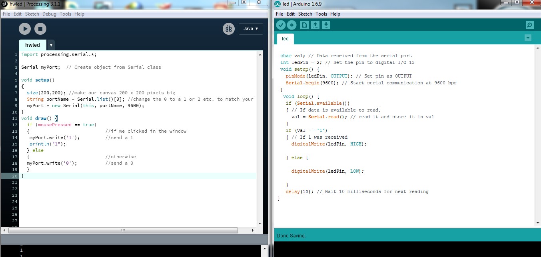Open Processing Sketch menu
541x257 pixels.
[32, 14]
